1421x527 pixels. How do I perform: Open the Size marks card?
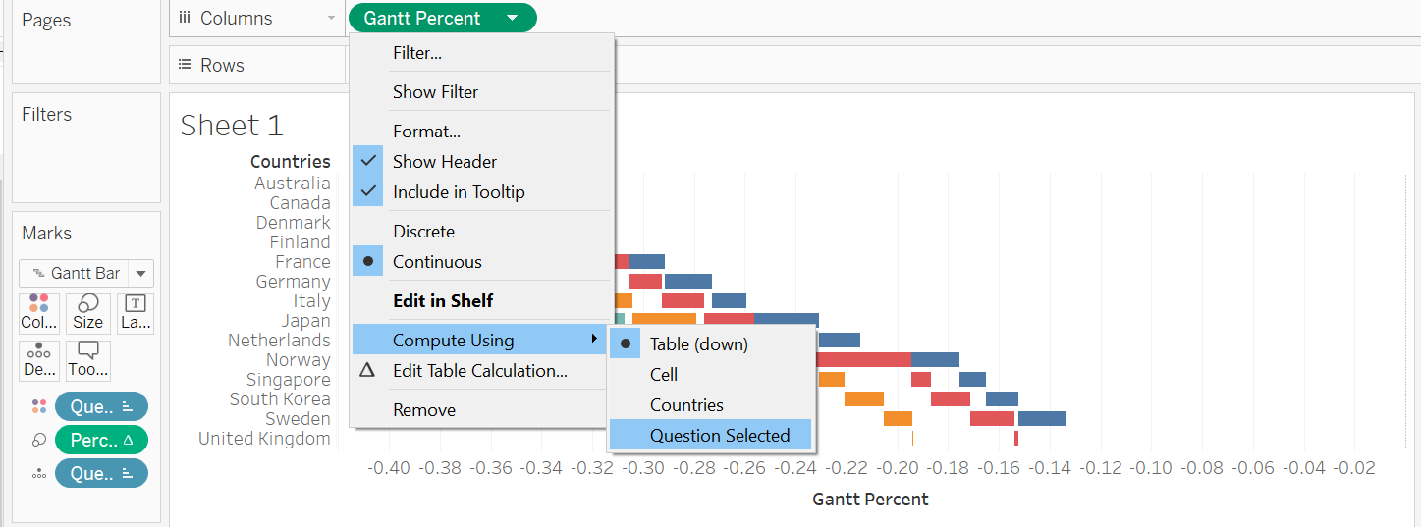click(x=87, y=312)
